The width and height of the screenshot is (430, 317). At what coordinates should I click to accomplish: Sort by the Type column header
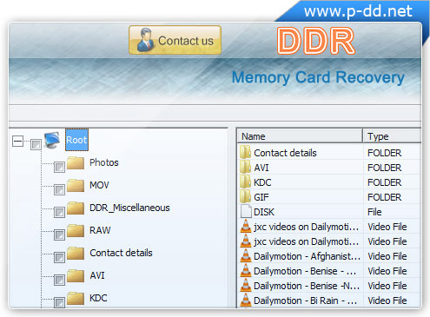coord(392,136)
